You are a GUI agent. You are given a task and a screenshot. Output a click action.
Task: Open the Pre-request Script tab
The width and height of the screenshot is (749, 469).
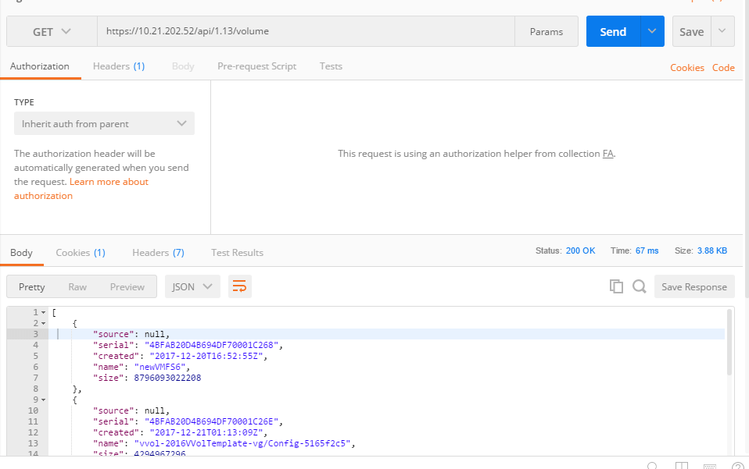(257, 66)
